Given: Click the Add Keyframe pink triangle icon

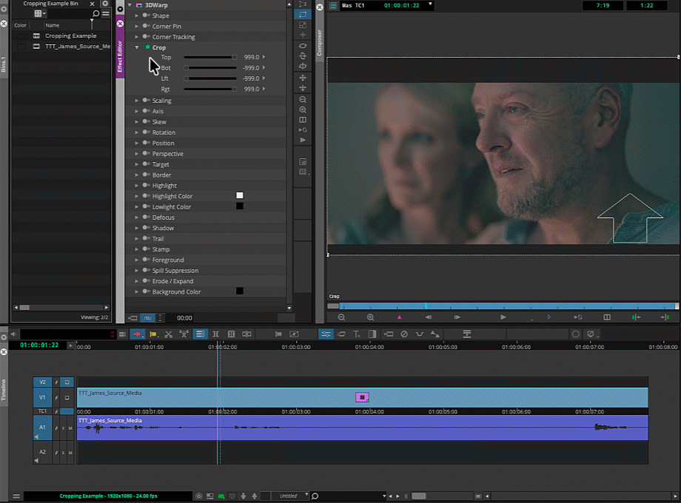Looking at the screenshot, I should point(399,317).
